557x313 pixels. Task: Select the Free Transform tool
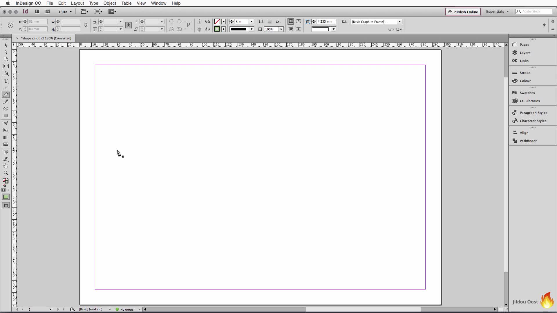[6, 130]
